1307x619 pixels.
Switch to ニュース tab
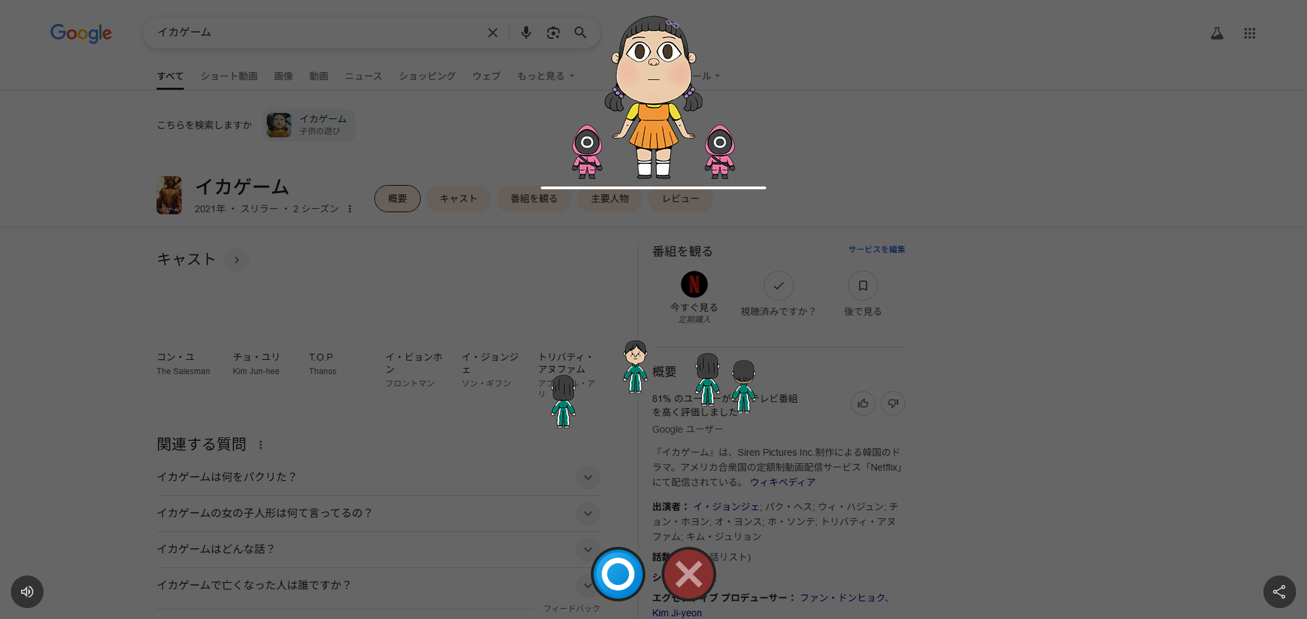[364, 76]
